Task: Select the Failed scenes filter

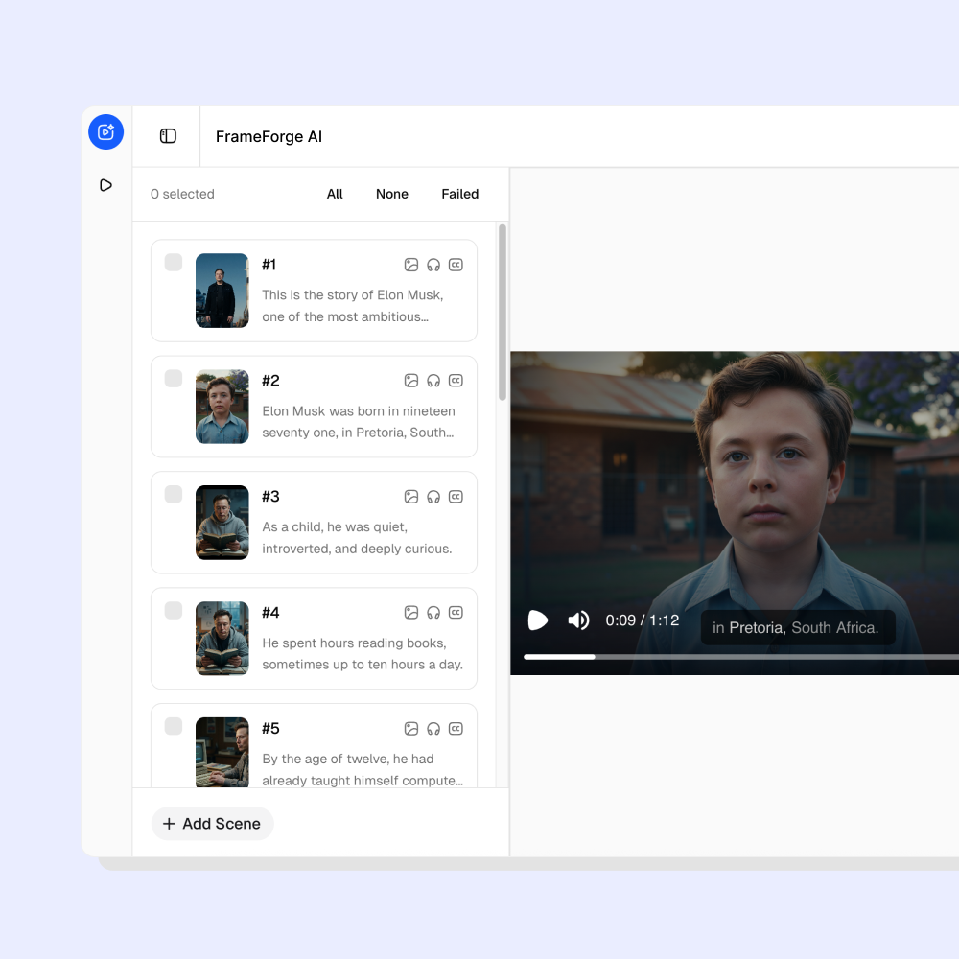Action: click(460, 194)
